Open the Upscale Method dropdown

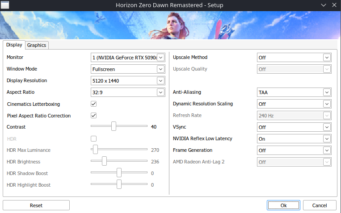294,58
